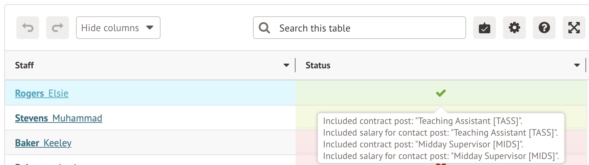Expand table to fullscreen
Screen dimensions: 589x165
574,28
